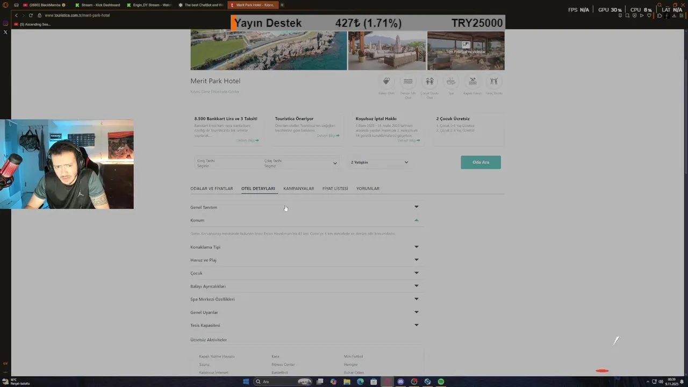Click Detaylı Bilgi under Koşulsuz İptal Hakkı
Viewport: 688px width, 387px height.
coord(408,140)
